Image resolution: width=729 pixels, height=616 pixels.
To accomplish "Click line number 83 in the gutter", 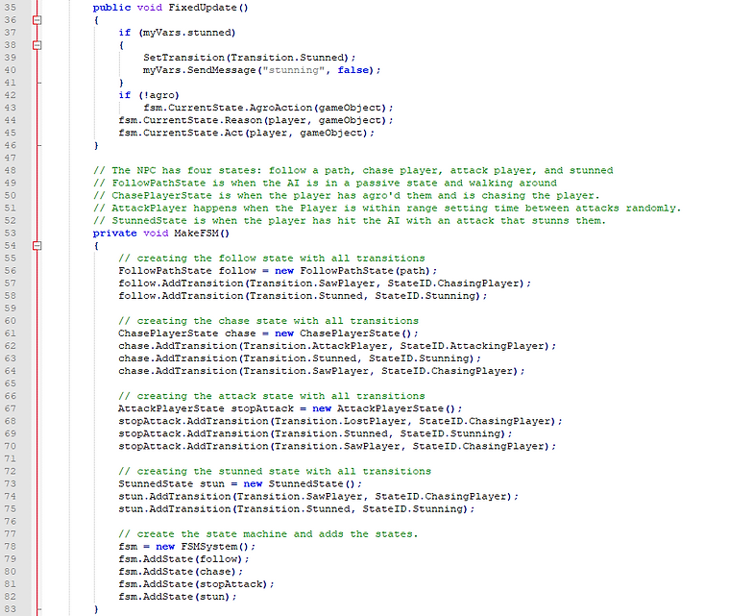I will coord(11,609).
